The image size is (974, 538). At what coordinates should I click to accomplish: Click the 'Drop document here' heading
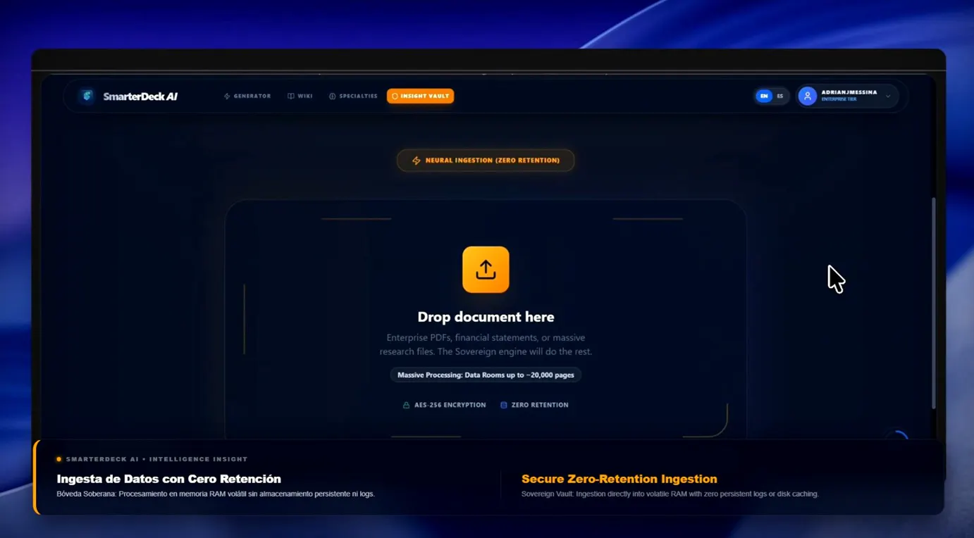click(486, 317)
